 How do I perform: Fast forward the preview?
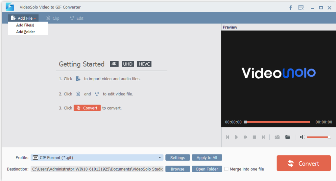[245, 137]
